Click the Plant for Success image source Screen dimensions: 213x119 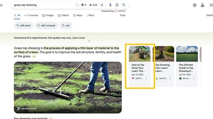click(27, 109)
